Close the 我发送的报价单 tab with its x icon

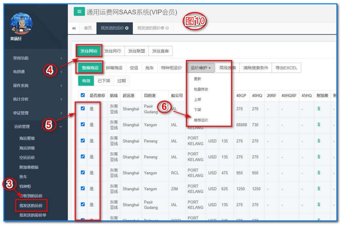click(167, 28)
